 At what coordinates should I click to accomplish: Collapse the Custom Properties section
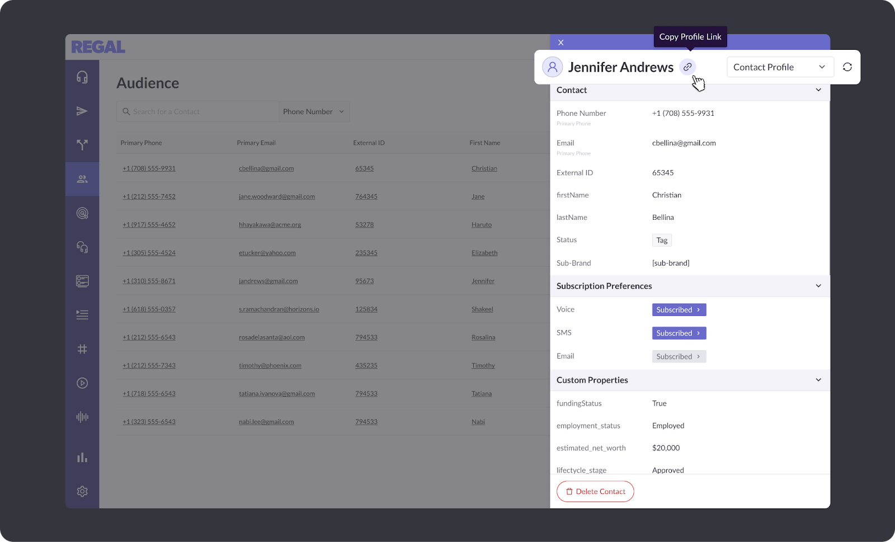[818, 380]
